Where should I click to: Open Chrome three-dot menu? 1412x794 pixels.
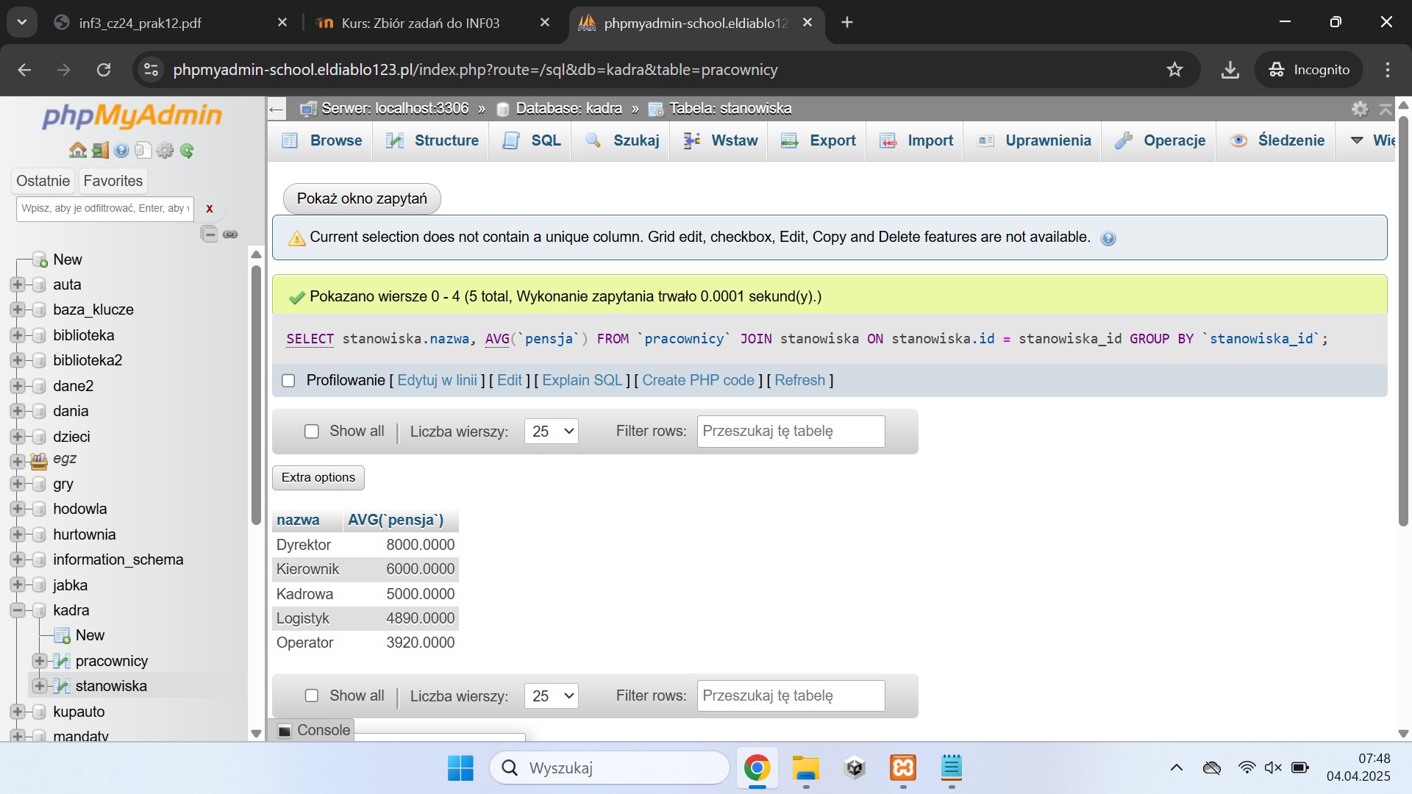1388,70
